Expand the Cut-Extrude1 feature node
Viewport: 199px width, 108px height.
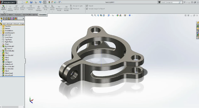[x=1, y=55]
